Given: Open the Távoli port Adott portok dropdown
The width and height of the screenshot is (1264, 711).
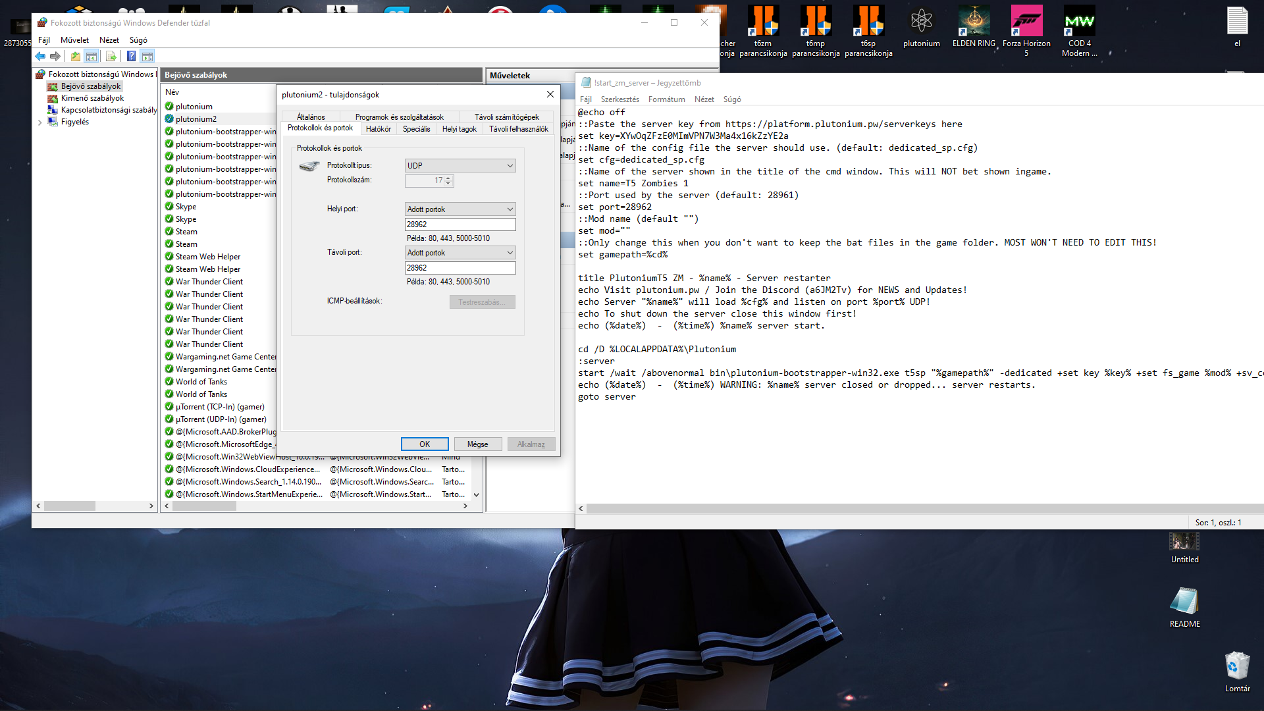Looking at the screenshot, I should tap(460, 253).
